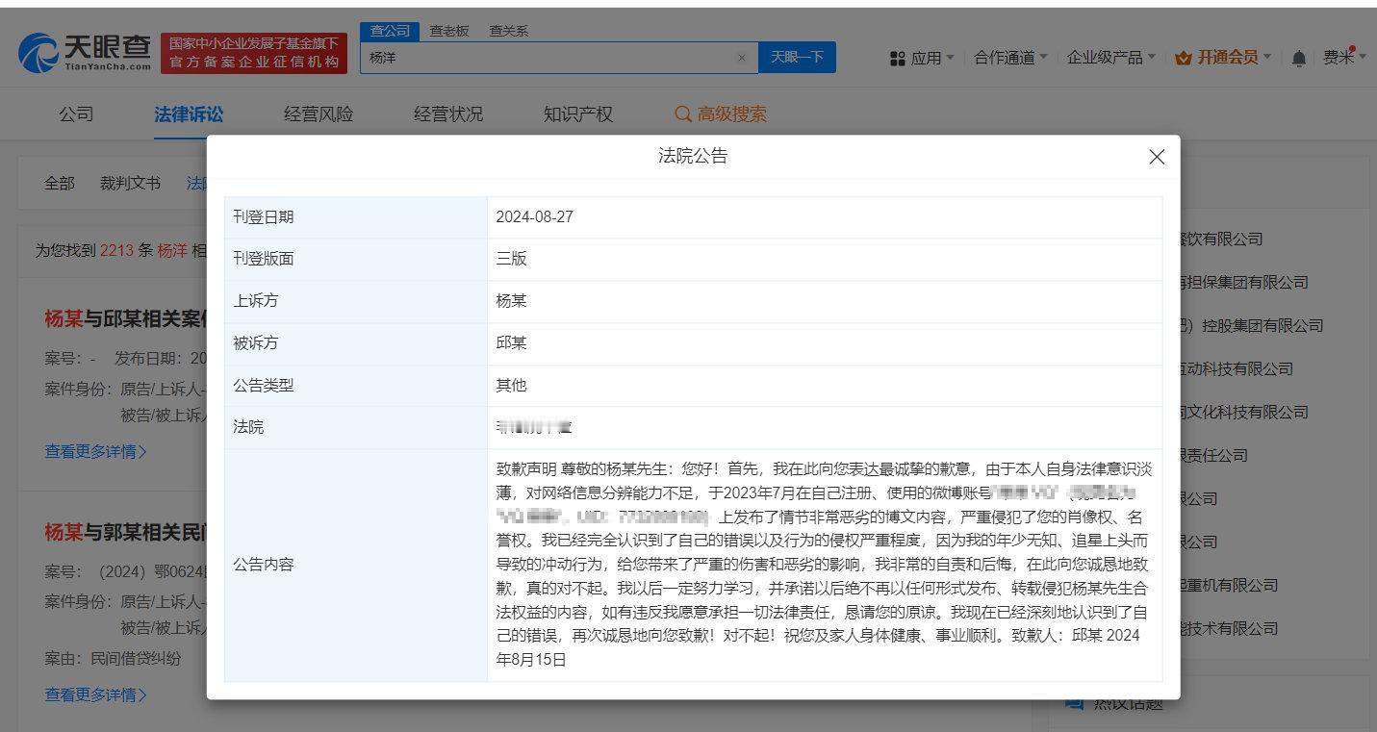Viewport: 1377px width, 732px height.
Task: Close the 法院公告 dialog
Action: click(x=1157, y=157)
